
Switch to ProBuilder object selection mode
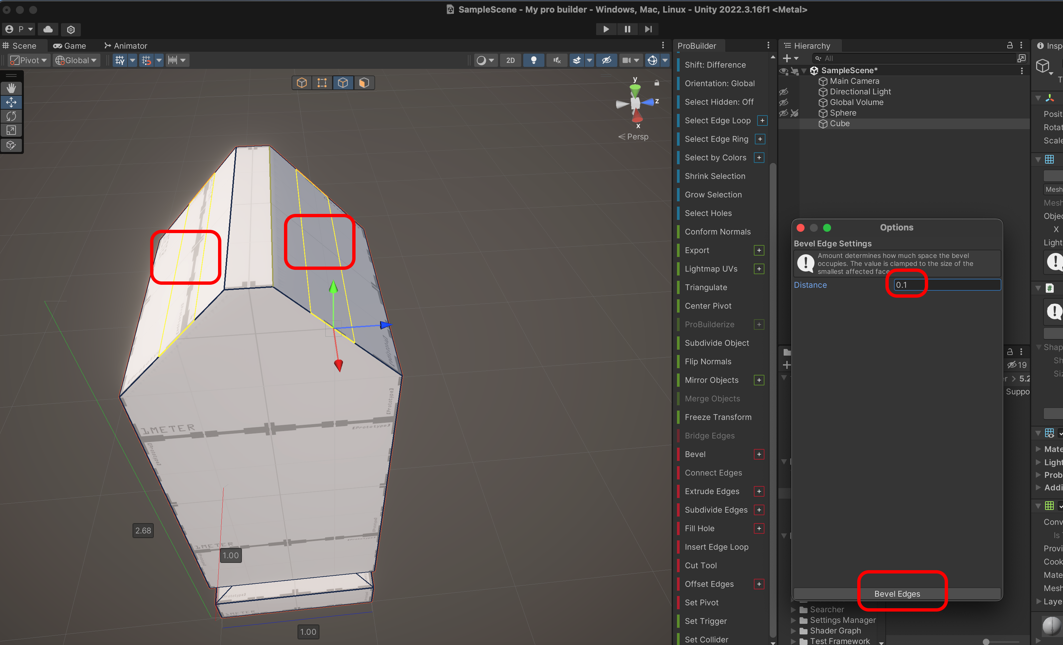pos(302,83)
